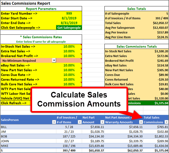This screenshot has height=153, width=169.
Task: Open the No Minimum Required dropdown
Action: tap(54, 61)
